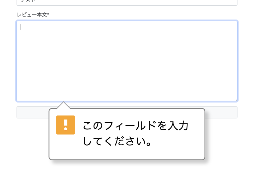Image resolution: width=274 pixels, height=182 pixels.
Task: Click the center of the empty review textarea
Action: click(x=127, y=61)
